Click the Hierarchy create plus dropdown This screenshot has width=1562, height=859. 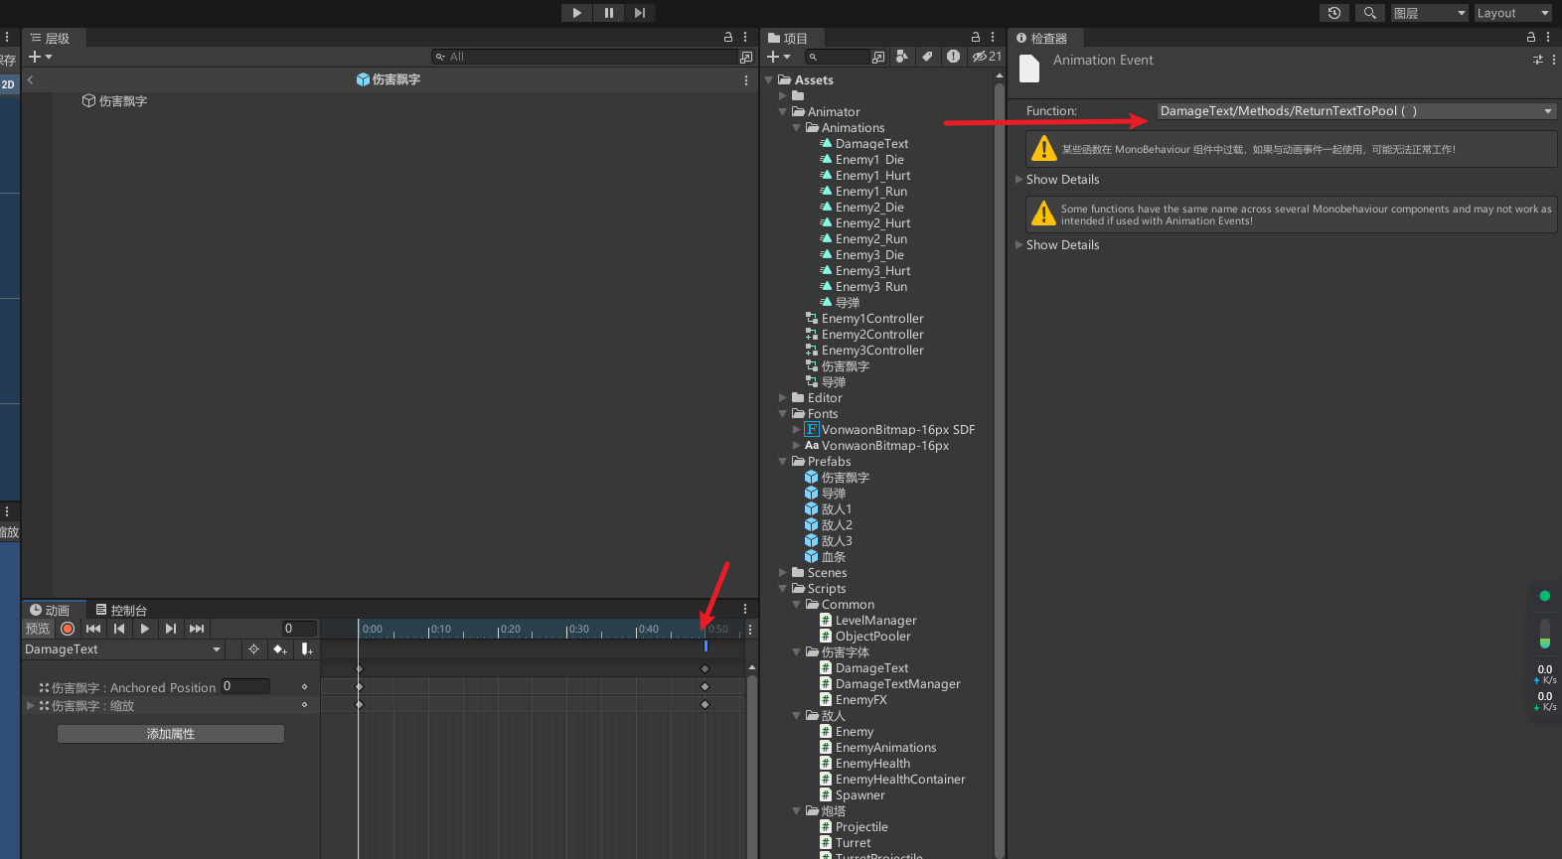pos(40,57)
